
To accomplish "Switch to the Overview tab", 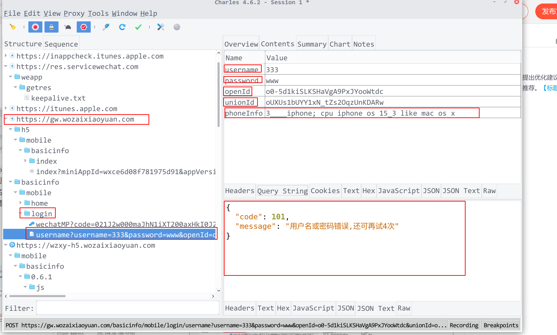I will click(241, 44).
